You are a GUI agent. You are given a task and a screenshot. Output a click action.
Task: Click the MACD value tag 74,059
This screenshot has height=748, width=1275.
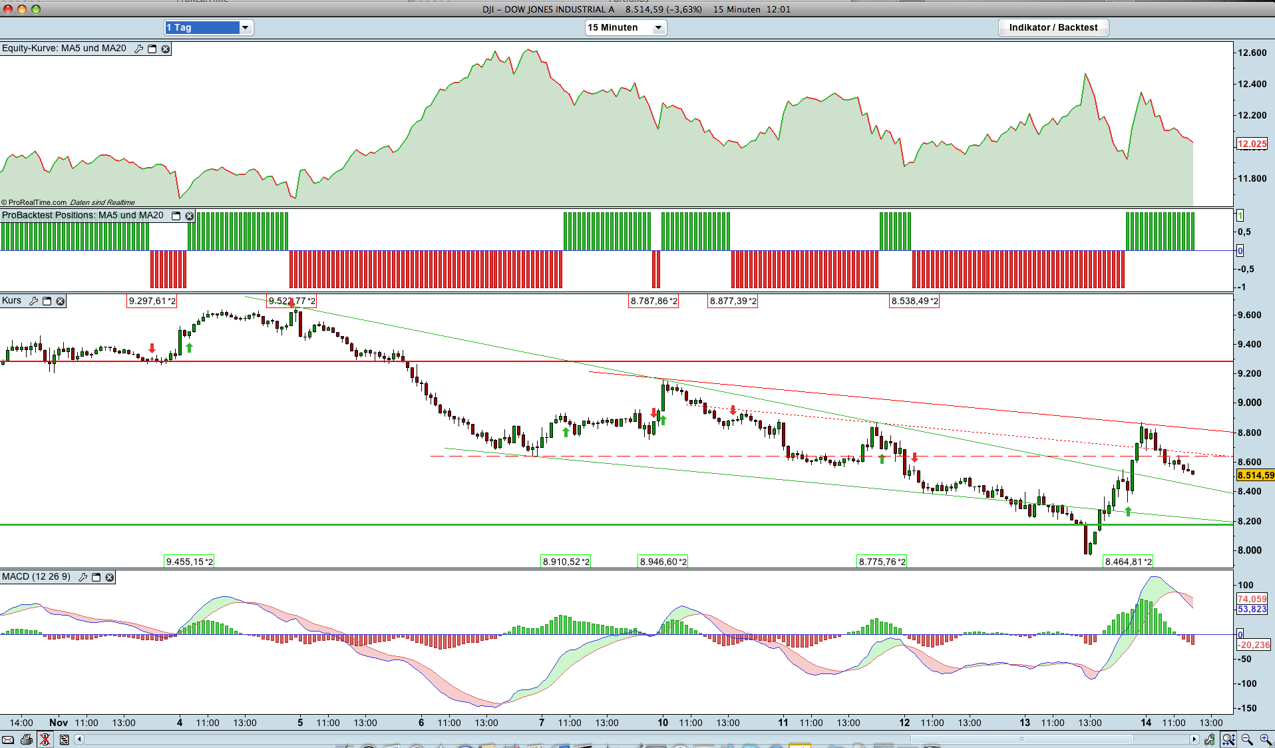[1252, 599]
